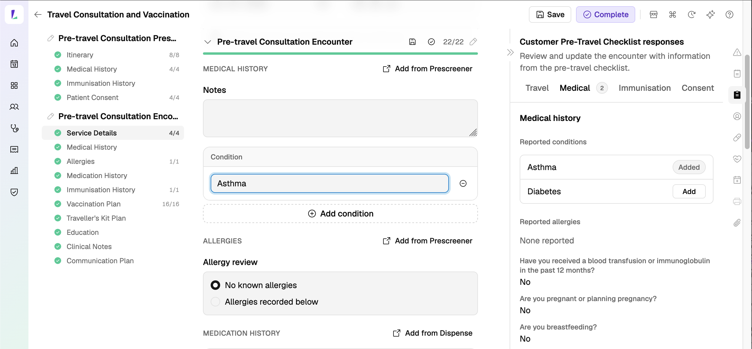Open the stethoscope clinical icon
752x349 pixels.
click(14, 128)
